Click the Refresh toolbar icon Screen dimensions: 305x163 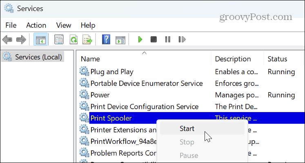click(x=74, y=40)
